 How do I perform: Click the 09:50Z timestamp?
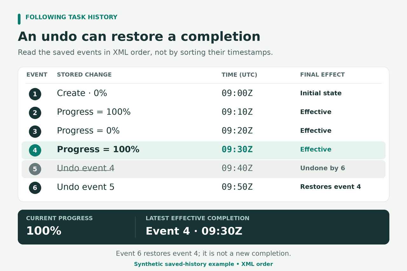237,187
